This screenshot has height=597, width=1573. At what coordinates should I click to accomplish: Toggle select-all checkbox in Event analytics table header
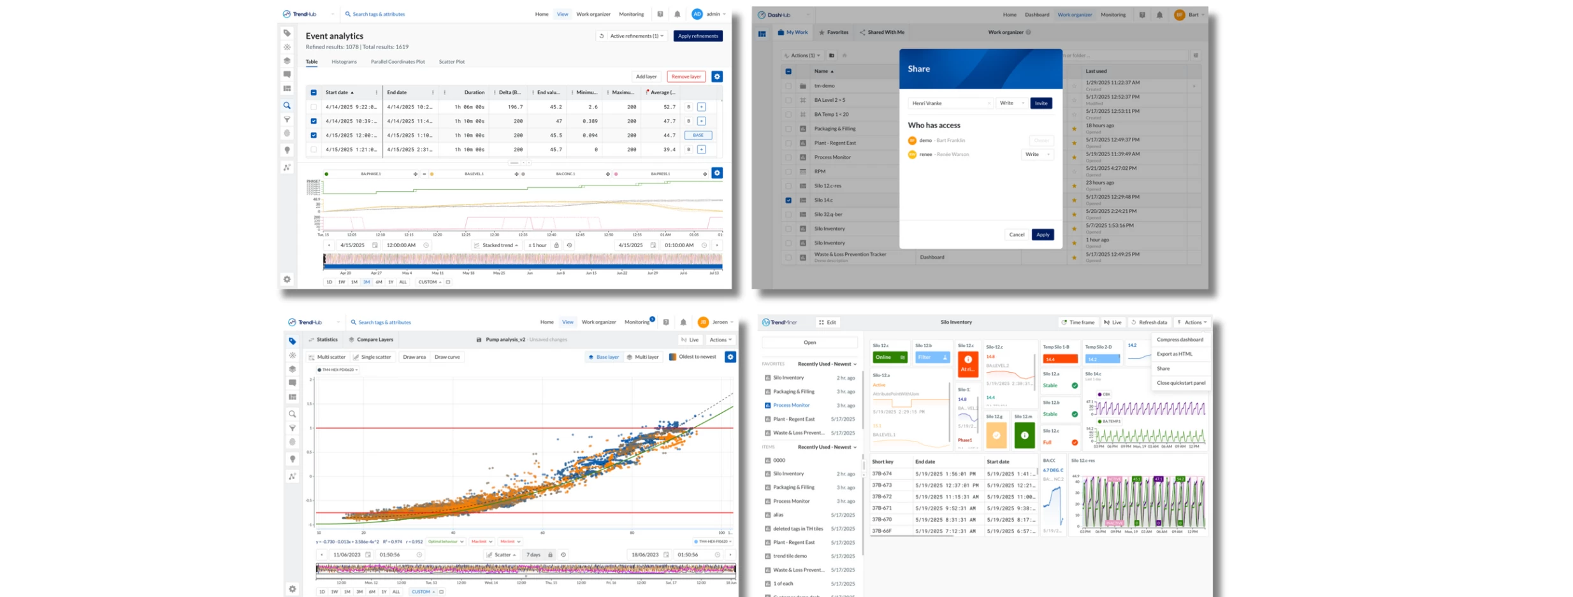314,92
